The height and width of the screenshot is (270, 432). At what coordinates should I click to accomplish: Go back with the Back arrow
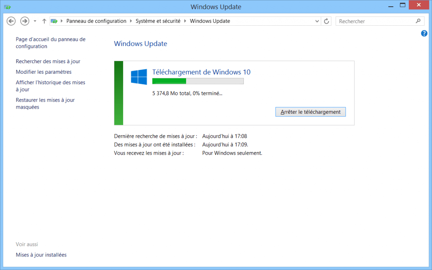coord(11,21)
